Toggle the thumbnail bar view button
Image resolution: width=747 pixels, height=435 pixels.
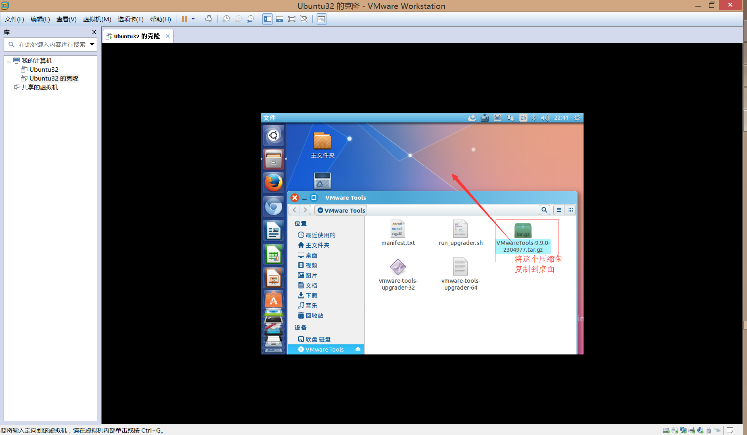click(x=280, y=19)
